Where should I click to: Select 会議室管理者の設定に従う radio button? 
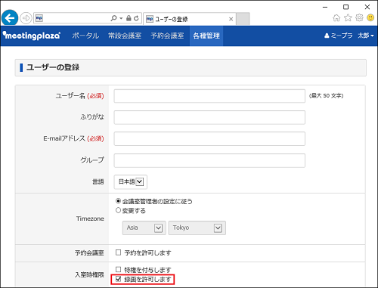coord(118,201)
